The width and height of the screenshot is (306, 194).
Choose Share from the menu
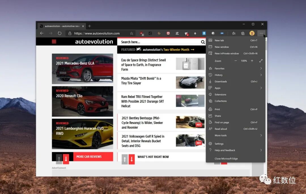[235, 116]
